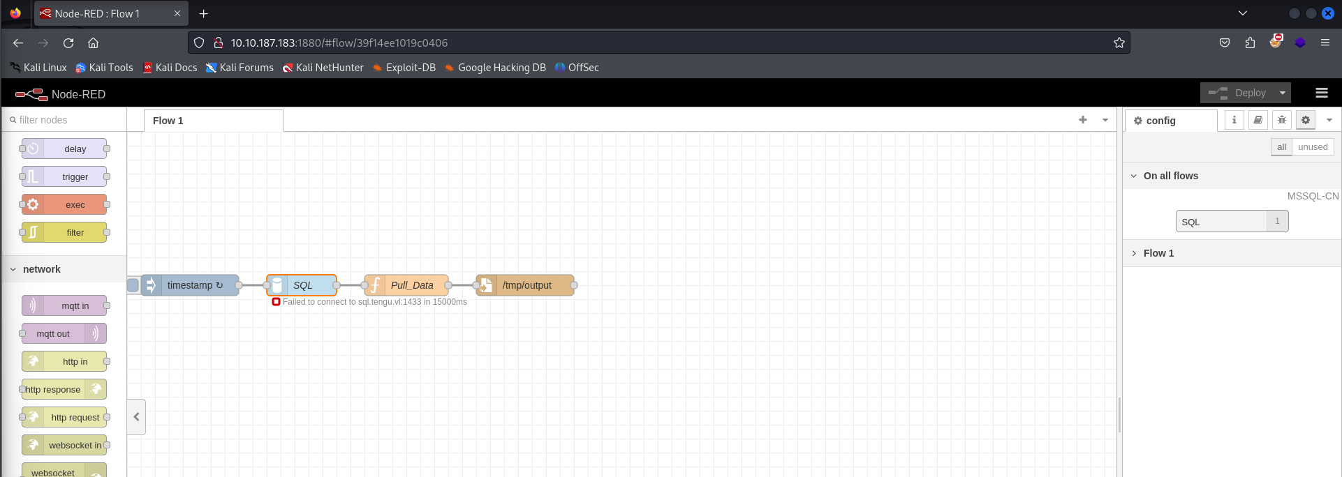
Task: Reload the current browser page
Action: [x=68, y=43]
